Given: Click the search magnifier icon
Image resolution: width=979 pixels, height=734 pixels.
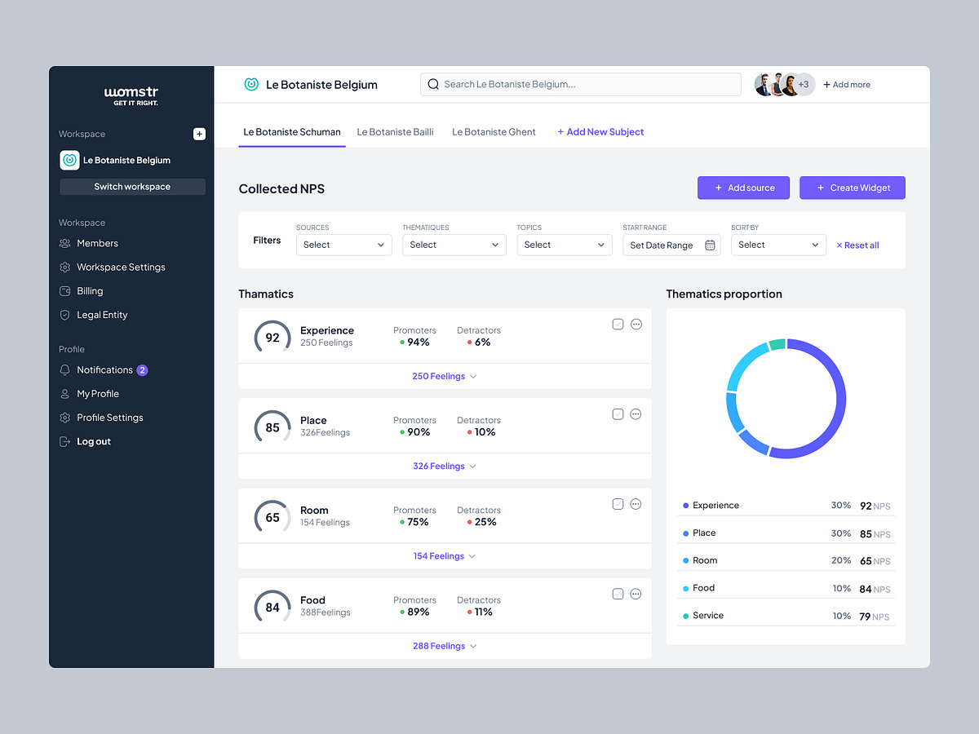Looking at the screenshot, I should pyautogui.click(x=433, y=84).
